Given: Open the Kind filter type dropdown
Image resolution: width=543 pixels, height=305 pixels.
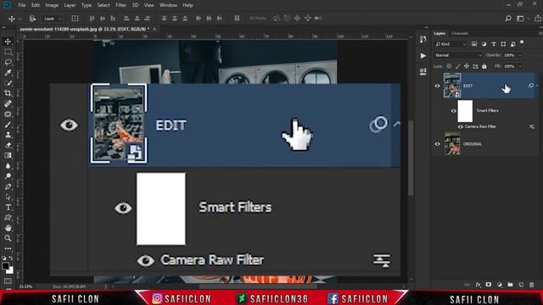Looking at the screenshot, I should pyautogui.click(x=451, y=44).
